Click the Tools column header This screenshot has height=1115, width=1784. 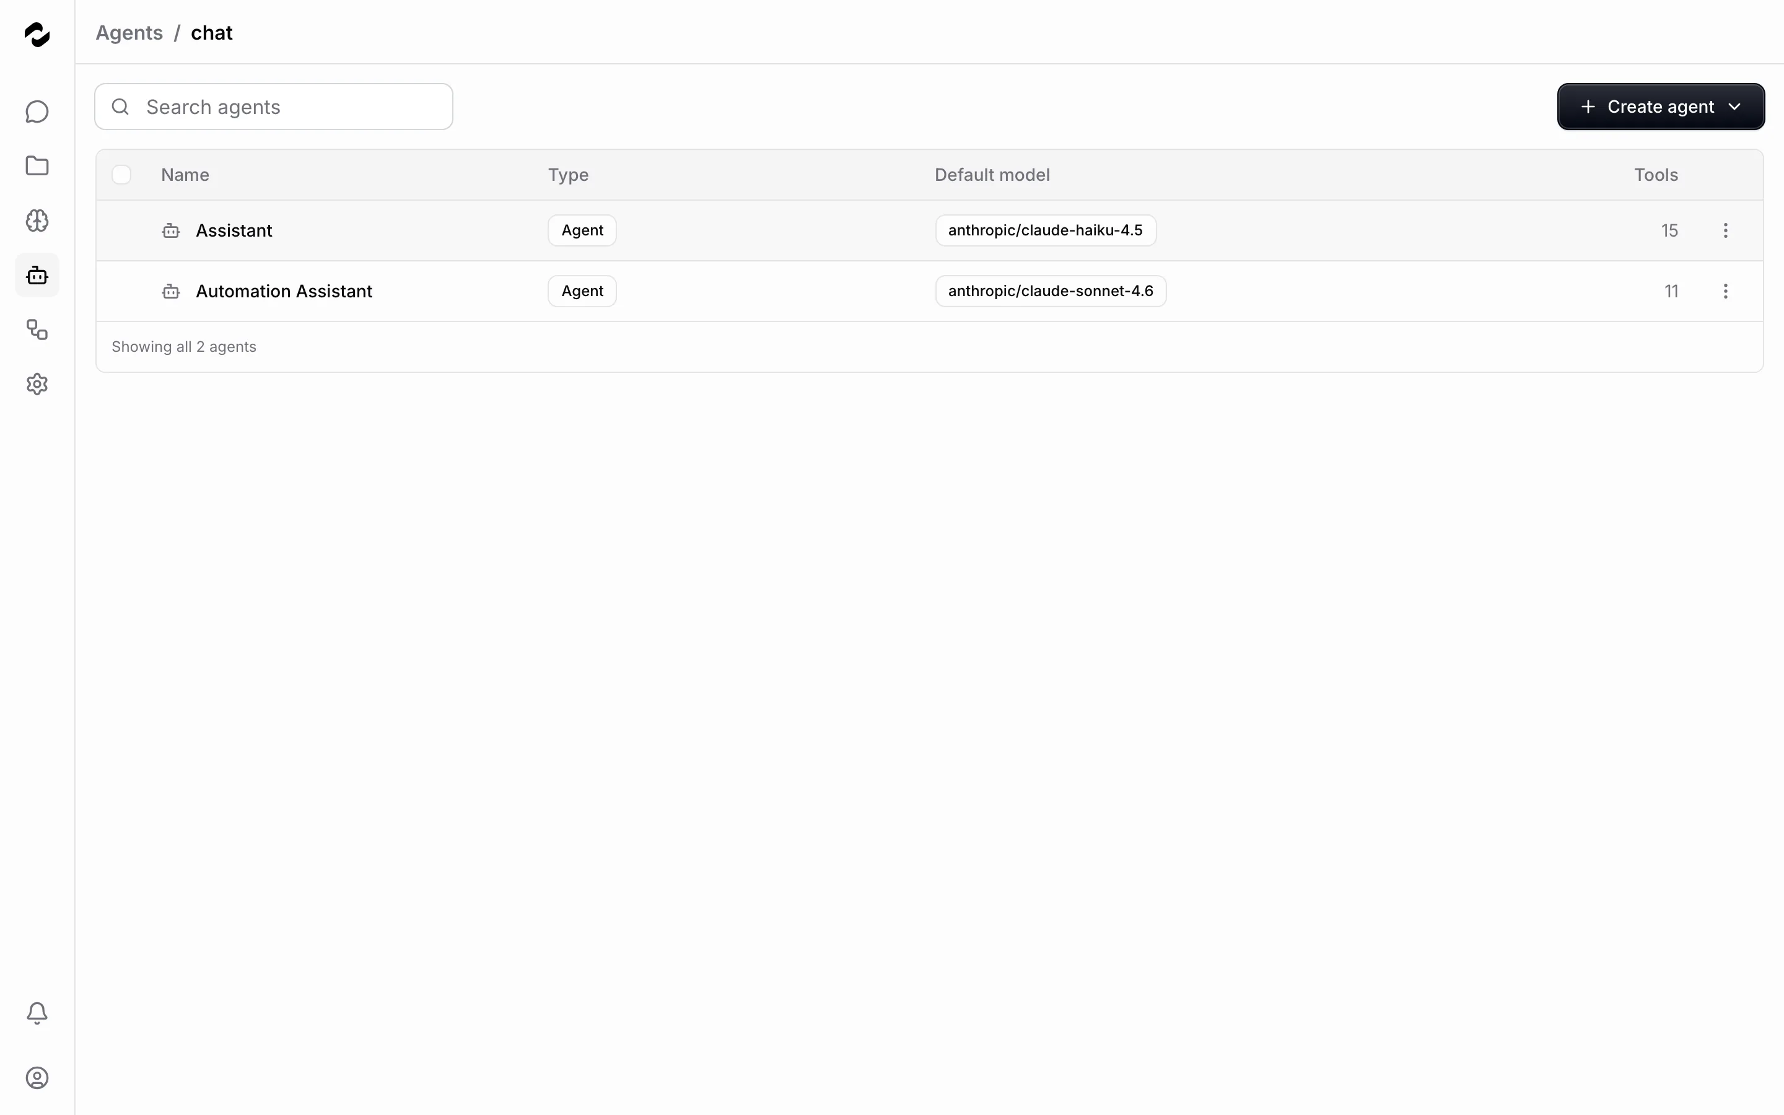(x=1656, y=175)
